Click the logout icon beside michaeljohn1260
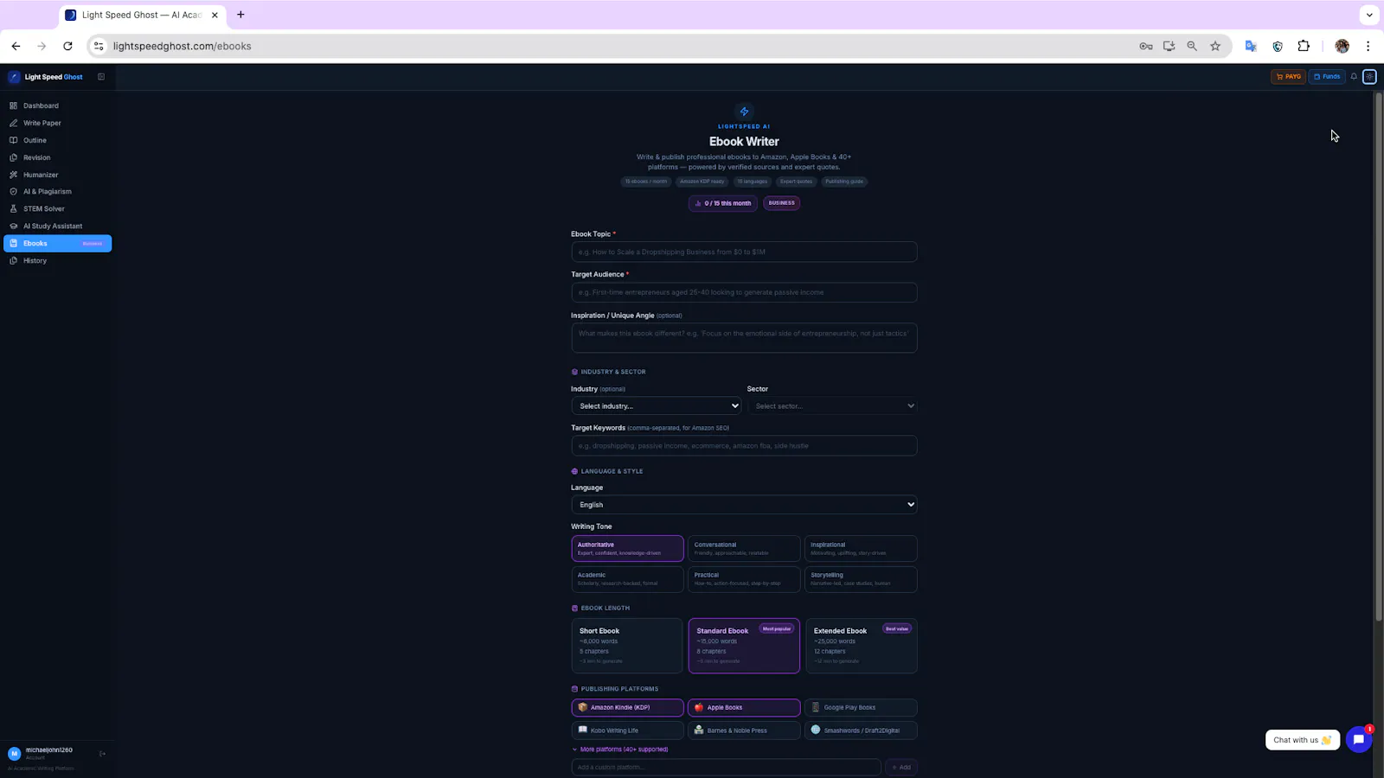Screen dimensions: 1384x778 tap(102, 754)
